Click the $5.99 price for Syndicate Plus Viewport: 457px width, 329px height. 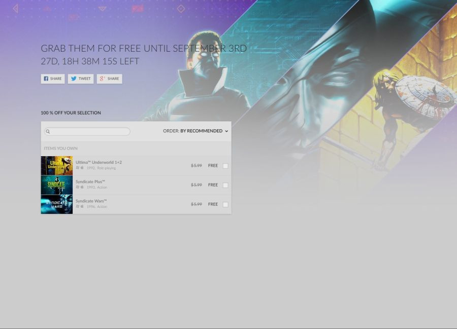click(197, 185)
